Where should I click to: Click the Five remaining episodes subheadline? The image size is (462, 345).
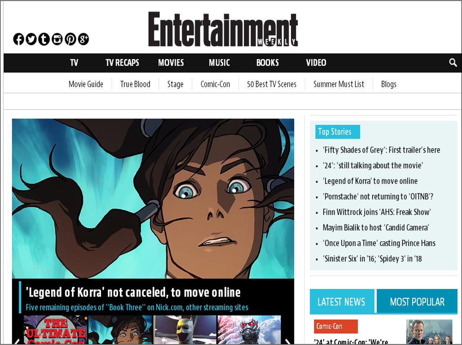(137, 307)
